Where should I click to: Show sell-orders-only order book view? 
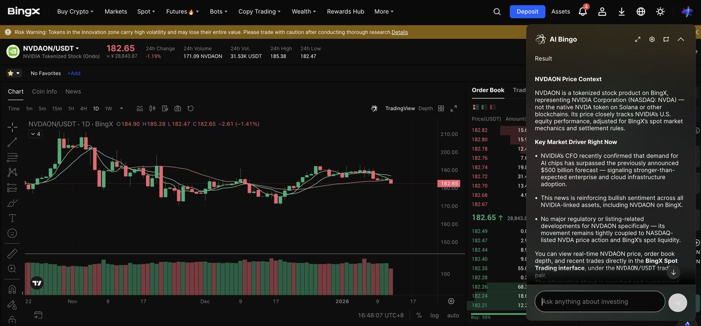pos(493,107)
